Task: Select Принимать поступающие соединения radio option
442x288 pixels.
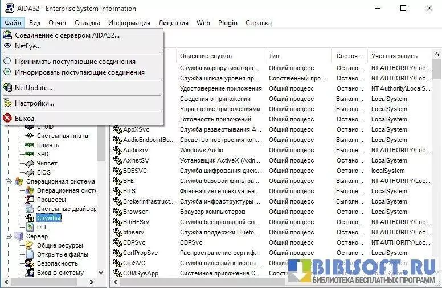Action: [x=7, y=61]
